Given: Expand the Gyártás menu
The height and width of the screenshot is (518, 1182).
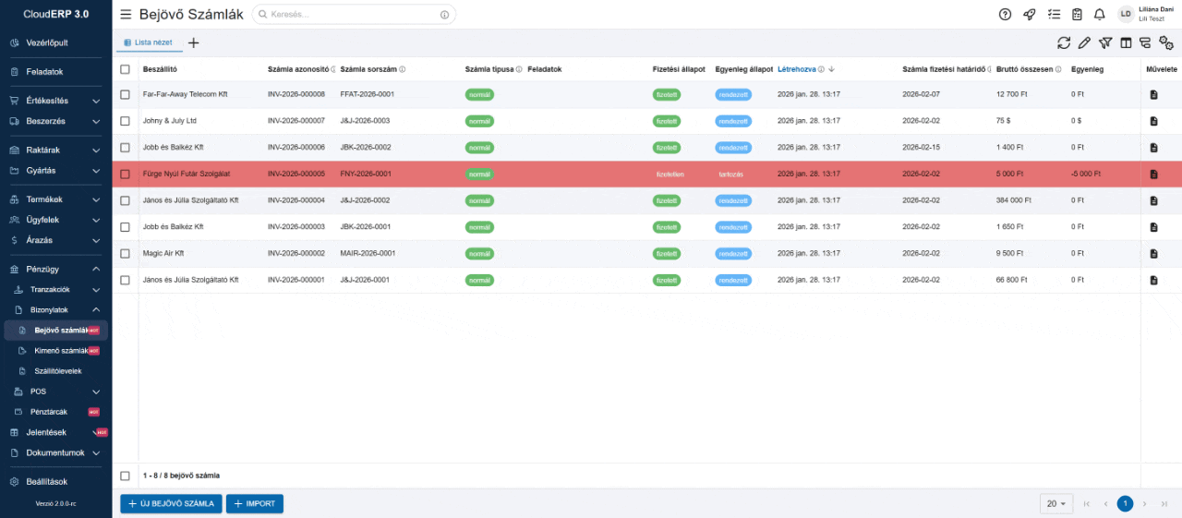Looking at the screenshot, I should click(x=55, y=170).
